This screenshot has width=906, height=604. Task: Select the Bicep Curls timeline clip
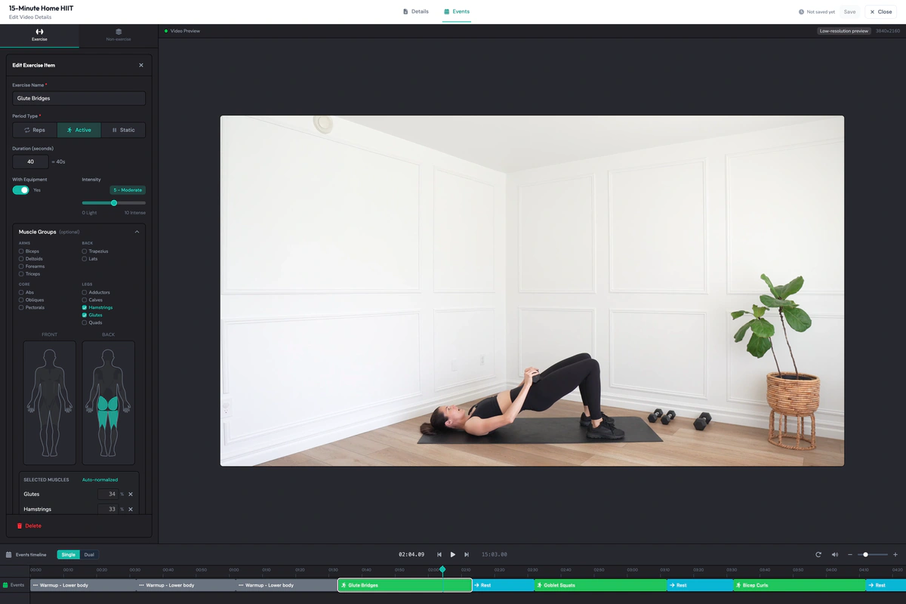(x=800, y=585)
